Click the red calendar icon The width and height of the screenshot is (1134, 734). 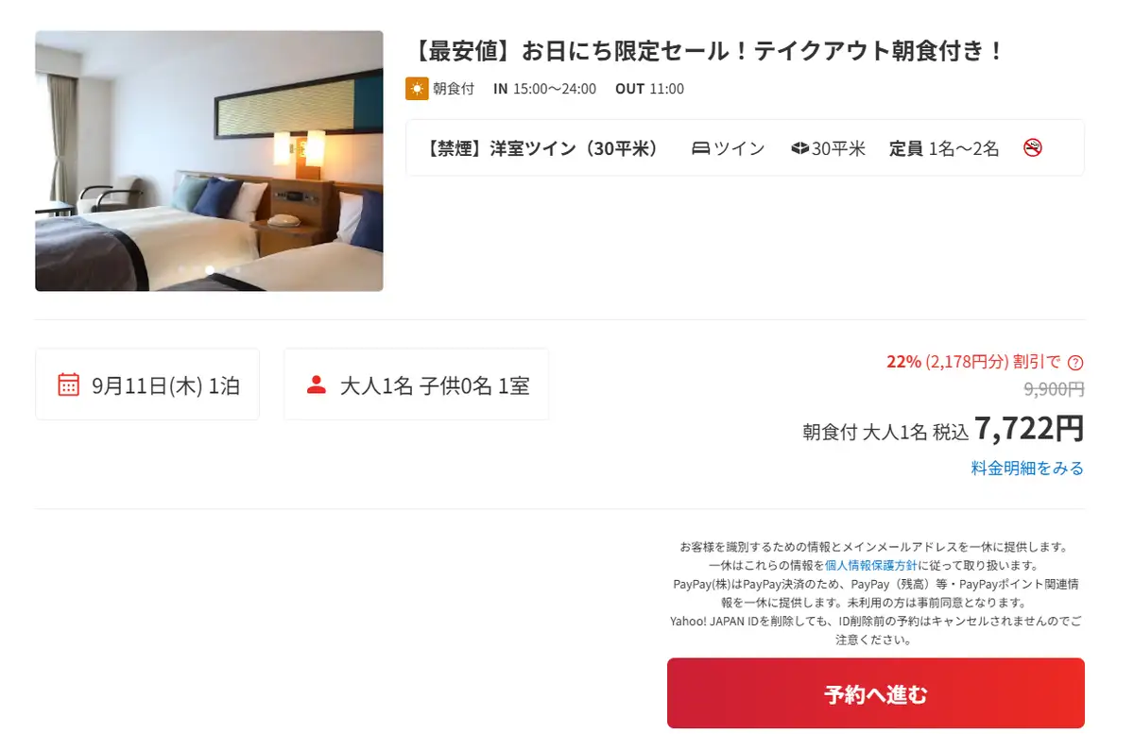pos(68,384)
